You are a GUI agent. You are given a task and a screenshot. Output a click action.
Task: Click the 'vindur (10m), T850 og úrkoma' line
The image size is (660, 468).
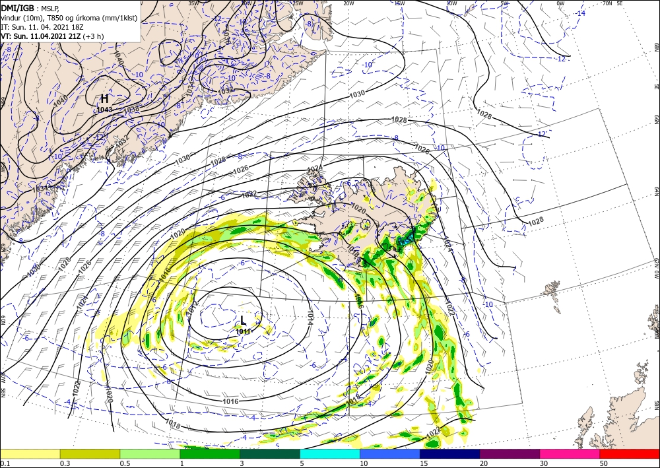click(x=69, y=18)
